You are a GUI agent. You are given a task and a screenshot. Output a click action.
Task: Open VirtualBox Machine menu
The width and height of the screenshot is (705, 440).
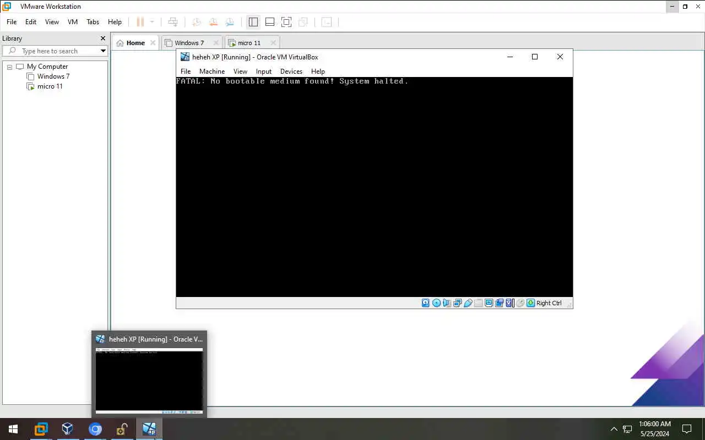click(212, 71)
